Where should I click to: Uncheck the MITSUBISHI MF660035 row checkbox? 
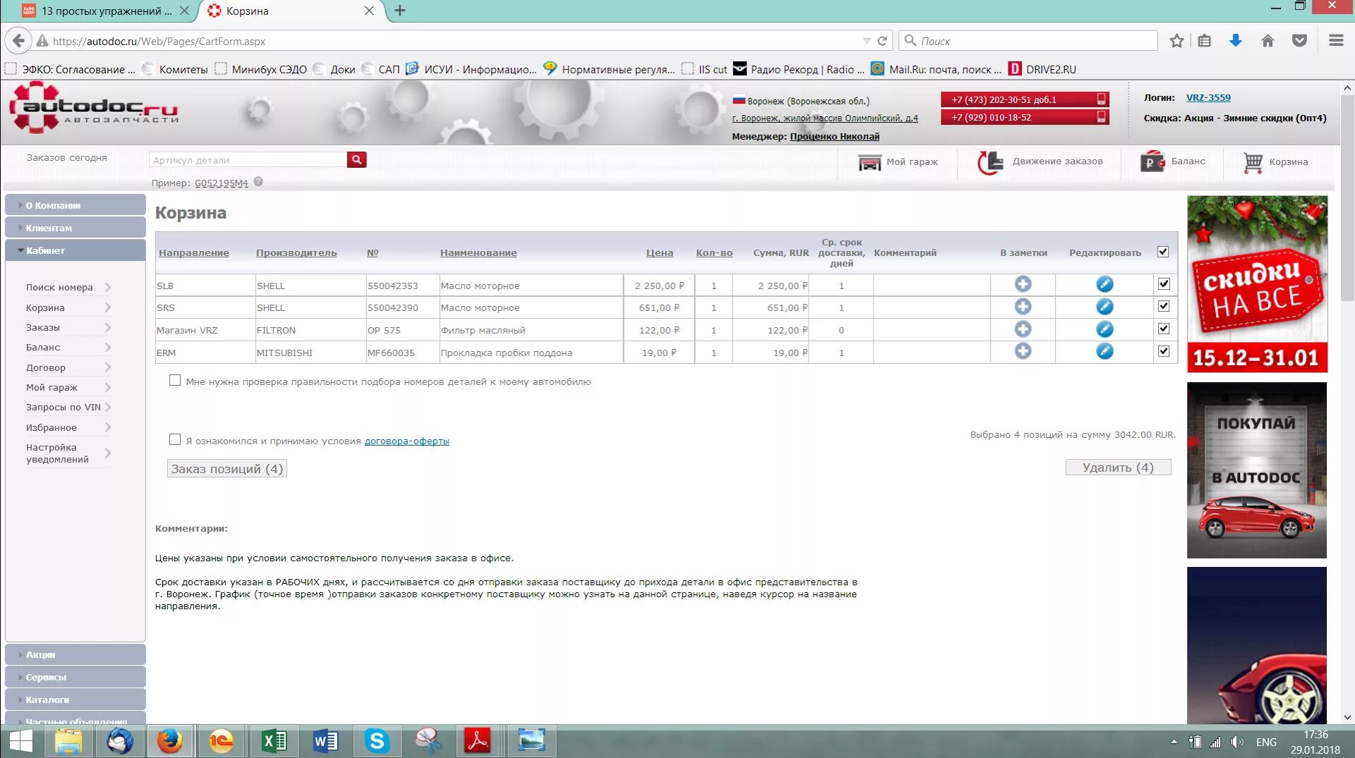[x=1164, y=351]
